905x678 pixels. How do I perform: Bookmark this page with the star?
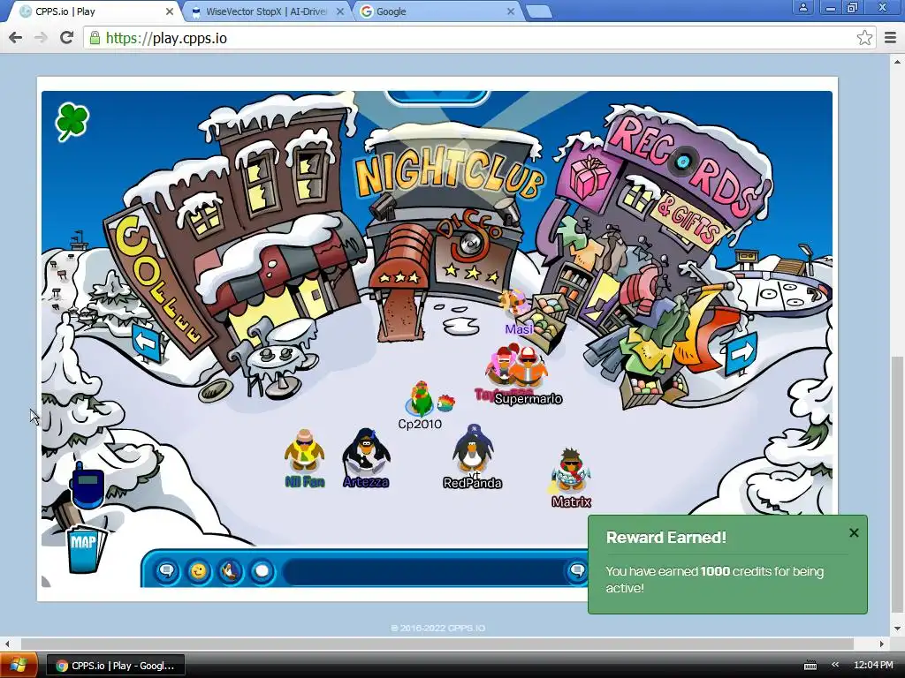864,38
